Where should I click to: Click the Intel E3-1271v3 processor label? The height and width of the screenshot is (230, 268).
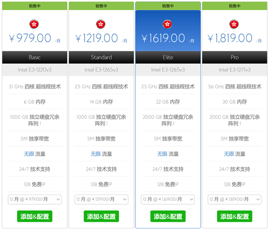tap(235, 70)
